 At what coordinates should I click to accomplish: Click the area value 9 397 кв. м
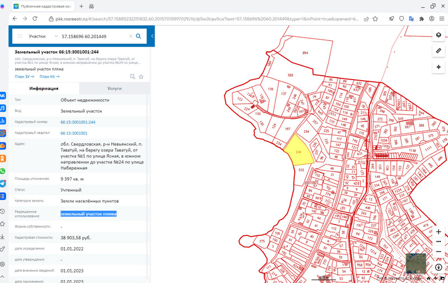[x=72, y=179]
